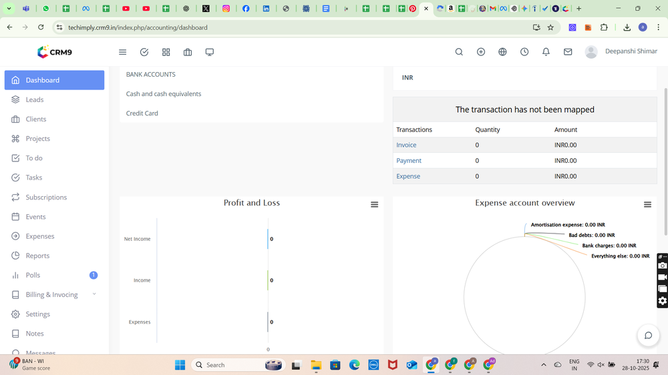Image resolution: width=668 pixels, height=375 pixels.
Task: Open Expenses in sidebar
Action: pyautogui.click(x=55, y=236)
